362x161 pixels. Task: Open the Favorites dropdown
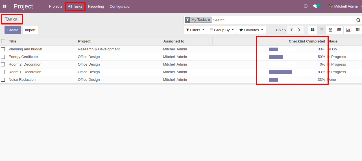point(251,30)
